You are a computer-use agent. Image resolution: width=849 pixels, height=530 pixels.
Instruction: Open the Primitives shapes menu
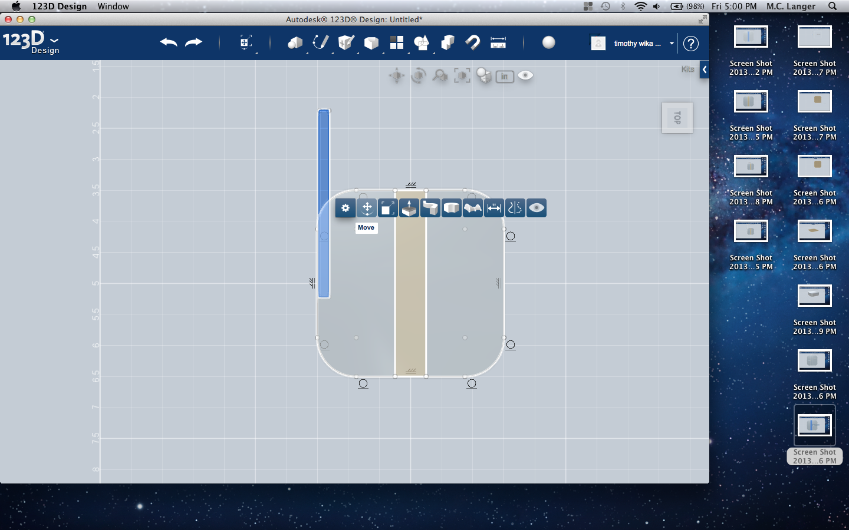pyautogui.click(x=295, y=42)
